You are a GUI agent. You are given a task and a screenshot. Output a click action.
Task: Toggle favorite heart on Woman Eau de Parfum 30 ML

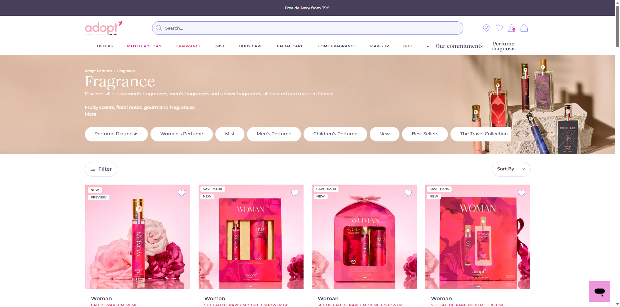pos(181,193)
